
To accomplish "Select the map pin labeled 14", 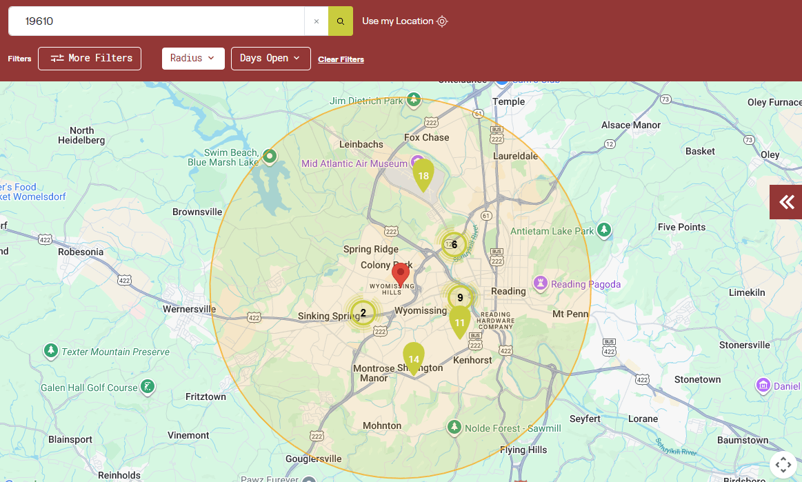I will coord(414,358).
